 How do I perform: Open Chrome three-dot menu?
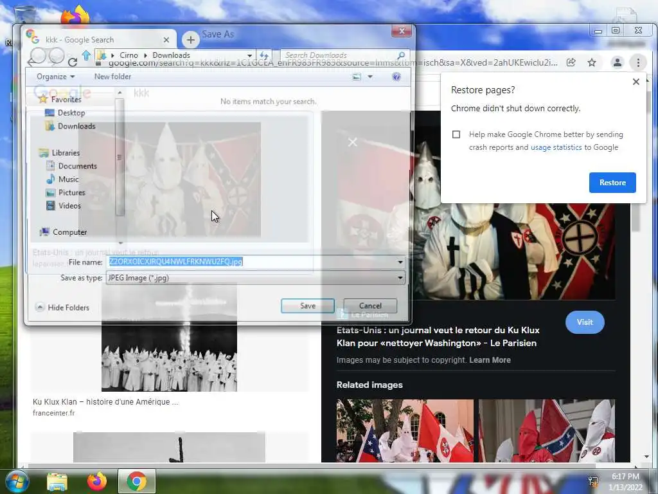tap(638, 62)
